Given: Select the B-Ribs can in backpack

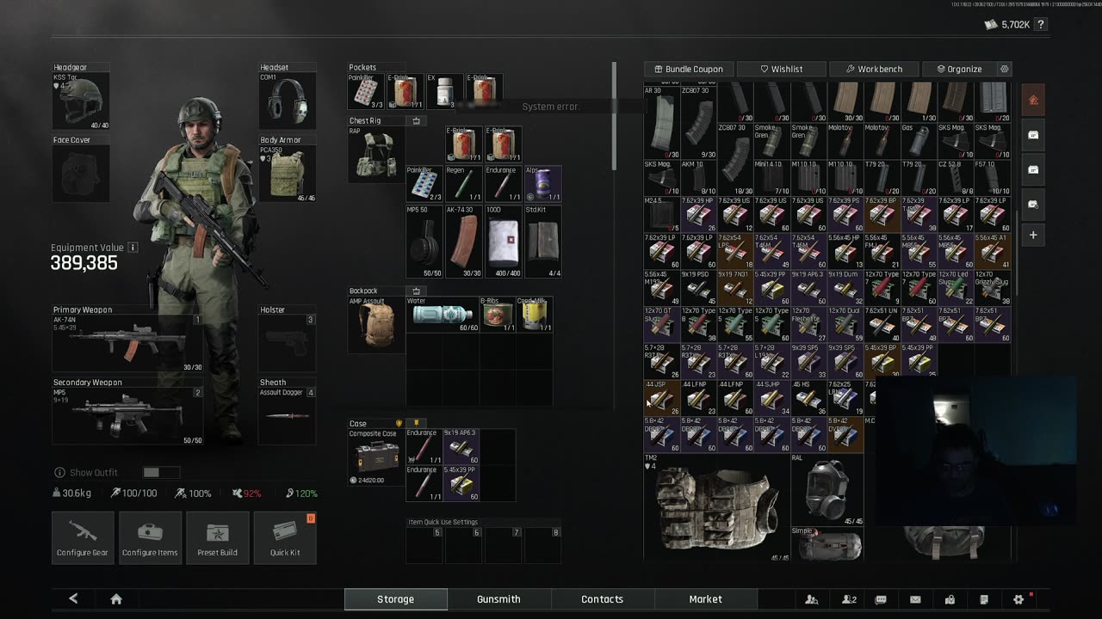Looking at the screenshot, I should tap(496, 315).
